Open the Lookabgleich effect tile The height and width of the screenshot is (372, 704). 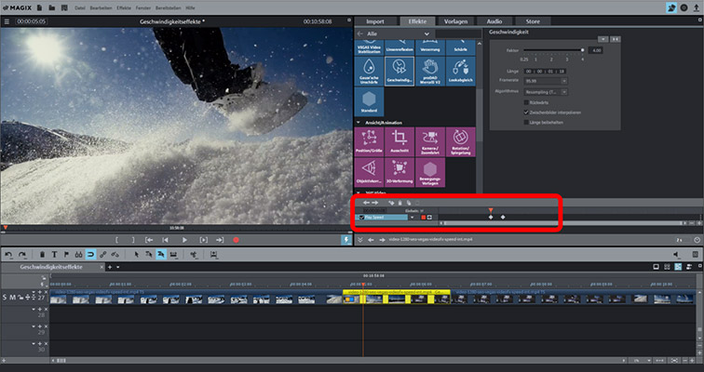tap(461, 71)
